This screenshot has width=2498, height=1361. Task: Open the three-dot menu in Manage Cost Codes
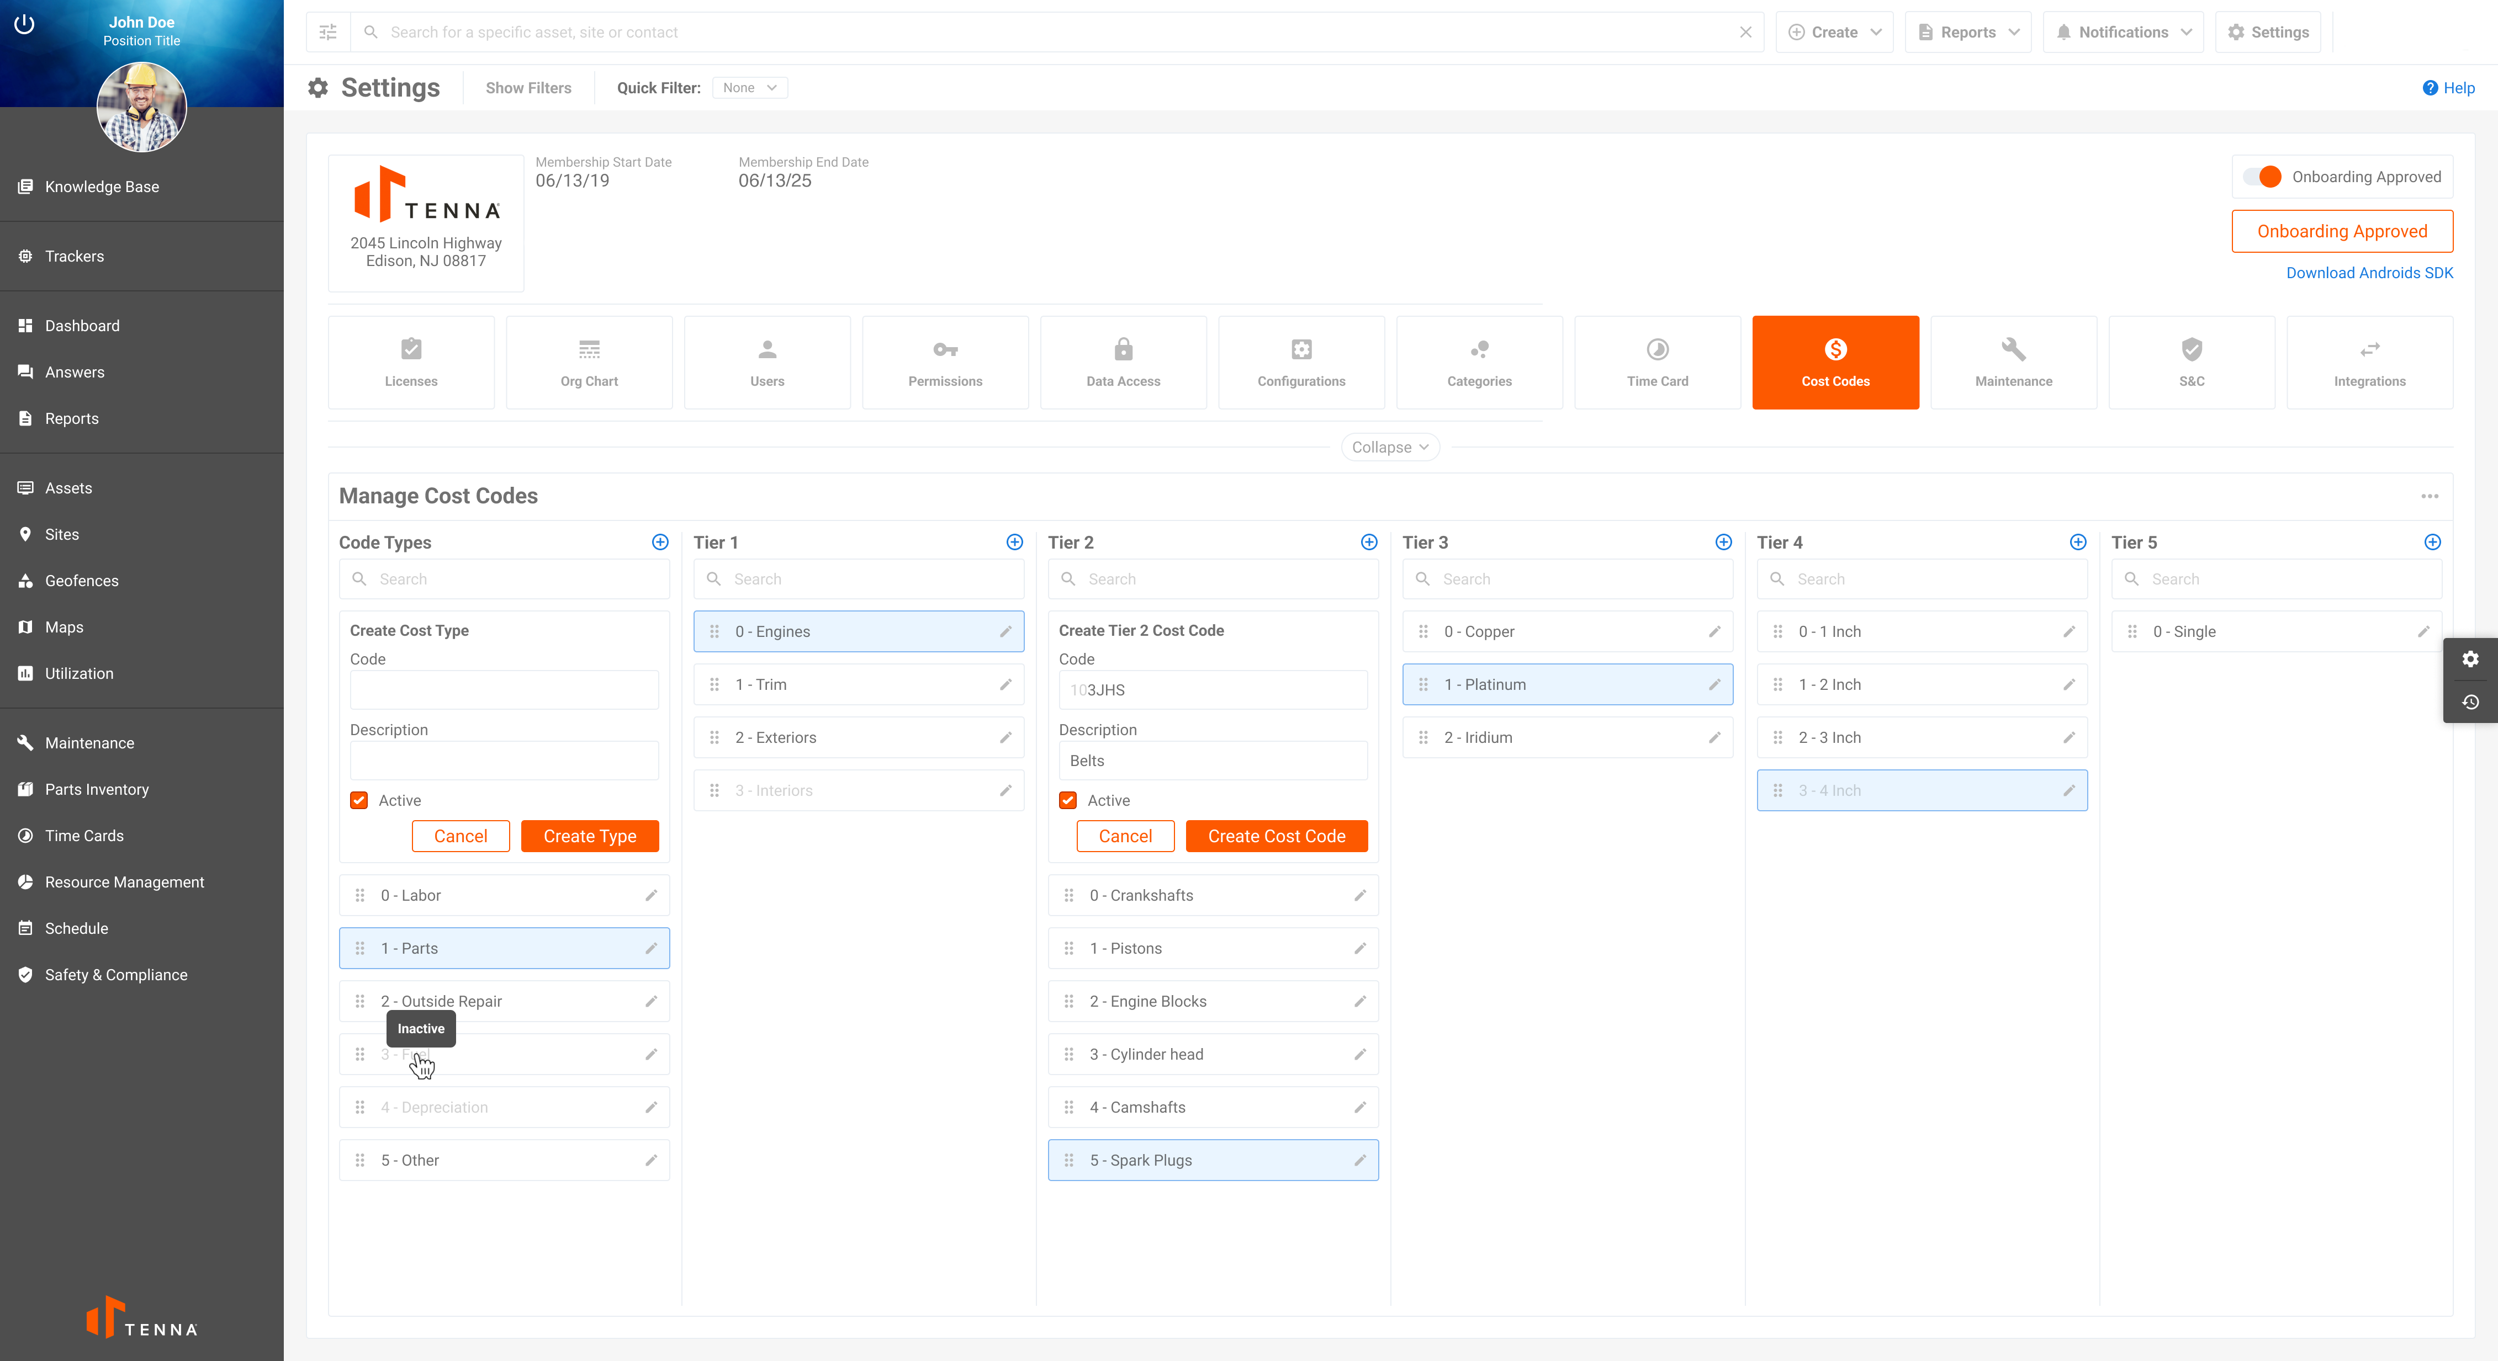[2429, 496]
